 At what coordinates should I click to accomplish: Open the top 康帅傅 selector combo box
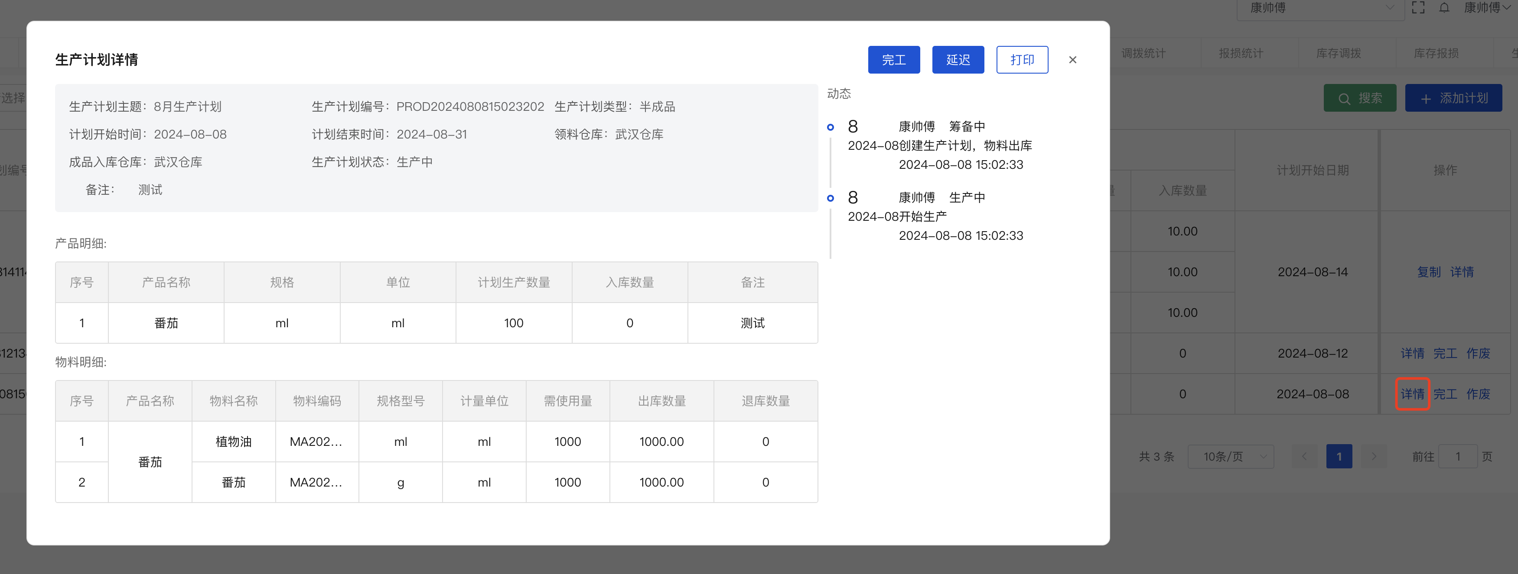(1320, 8)
